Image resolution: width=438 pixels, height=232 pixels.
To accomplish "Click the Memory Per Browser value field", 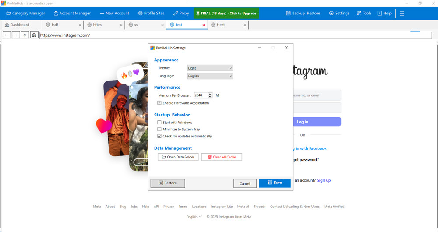I will 201,95.
